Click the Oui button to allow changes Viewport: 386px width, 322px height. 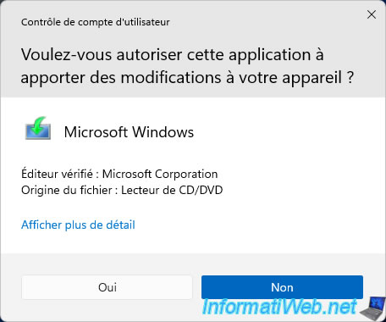[x=107, y=287]
